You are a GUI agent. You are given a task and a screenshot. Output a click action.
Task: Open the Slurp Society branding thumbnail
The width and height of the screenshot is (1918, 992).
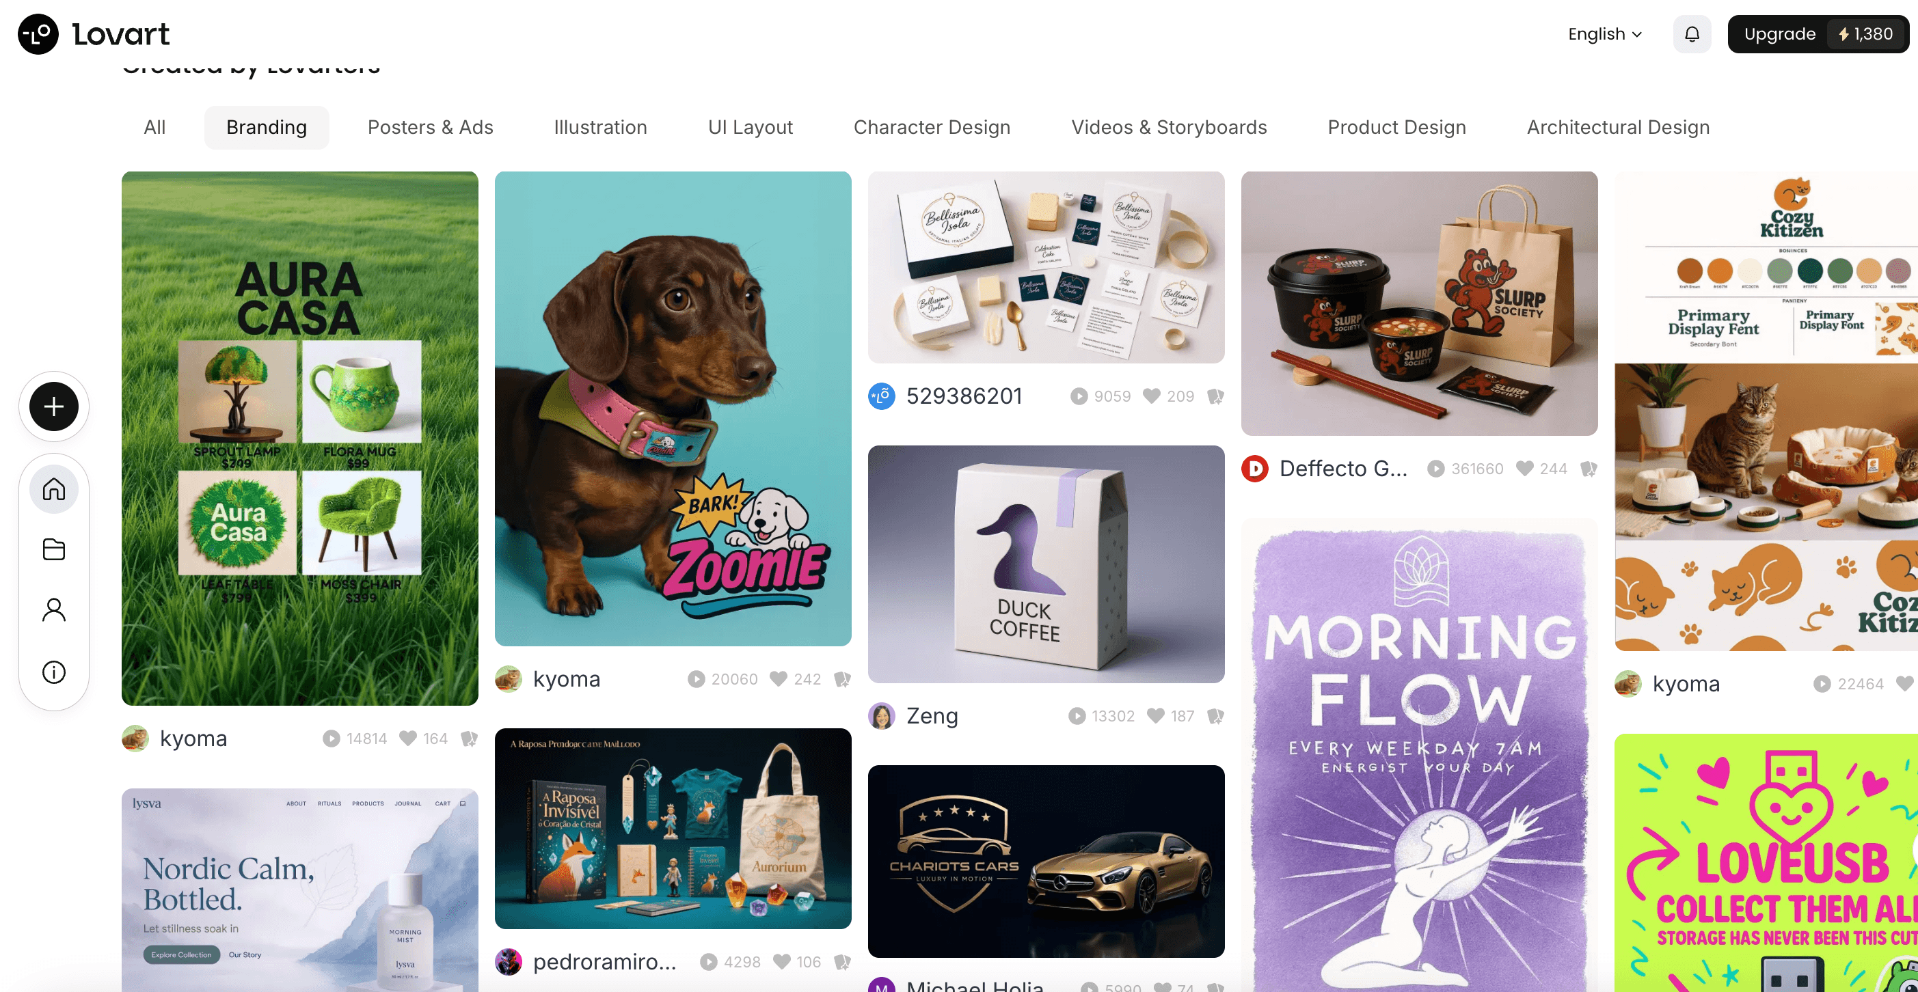[1419, 303]
